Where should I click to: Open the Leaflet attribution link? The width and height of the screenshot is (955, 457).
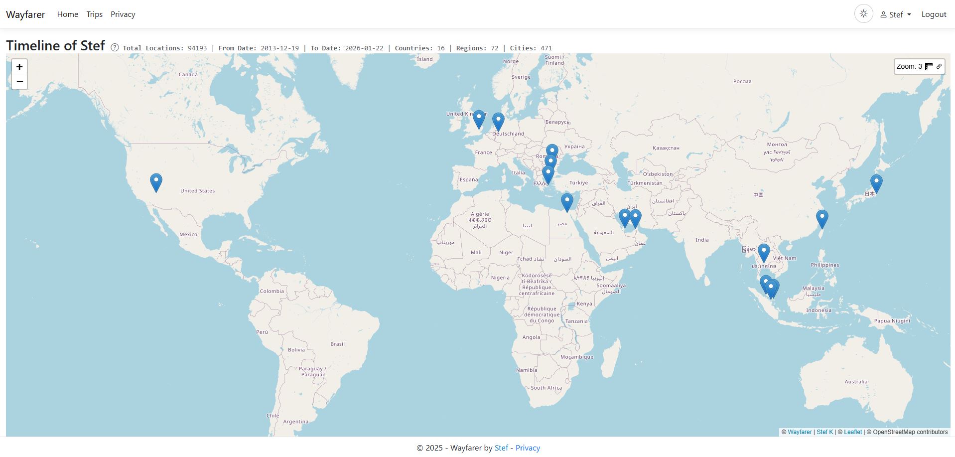tap(853, 432)
